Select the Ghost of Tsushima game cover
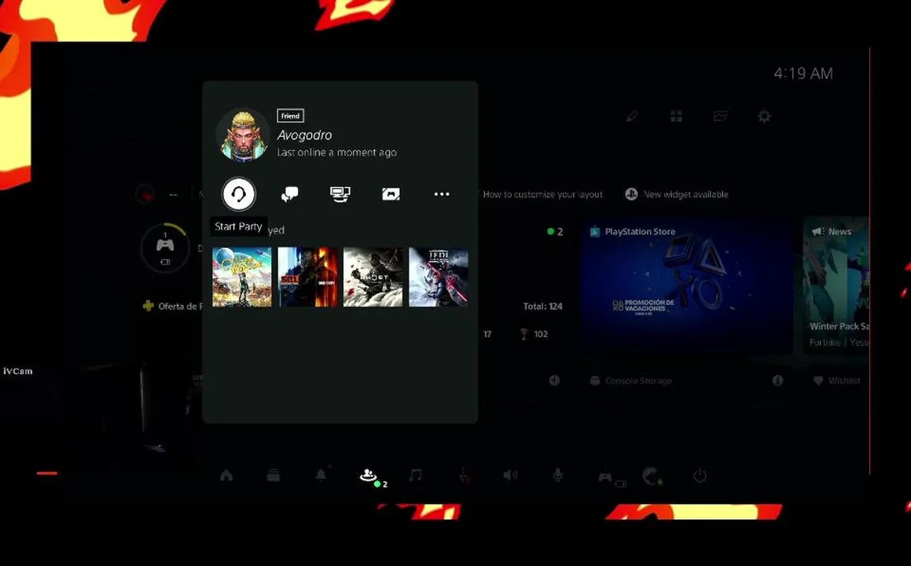The height and width of the screenshot is (566, 911). (373, 277)
